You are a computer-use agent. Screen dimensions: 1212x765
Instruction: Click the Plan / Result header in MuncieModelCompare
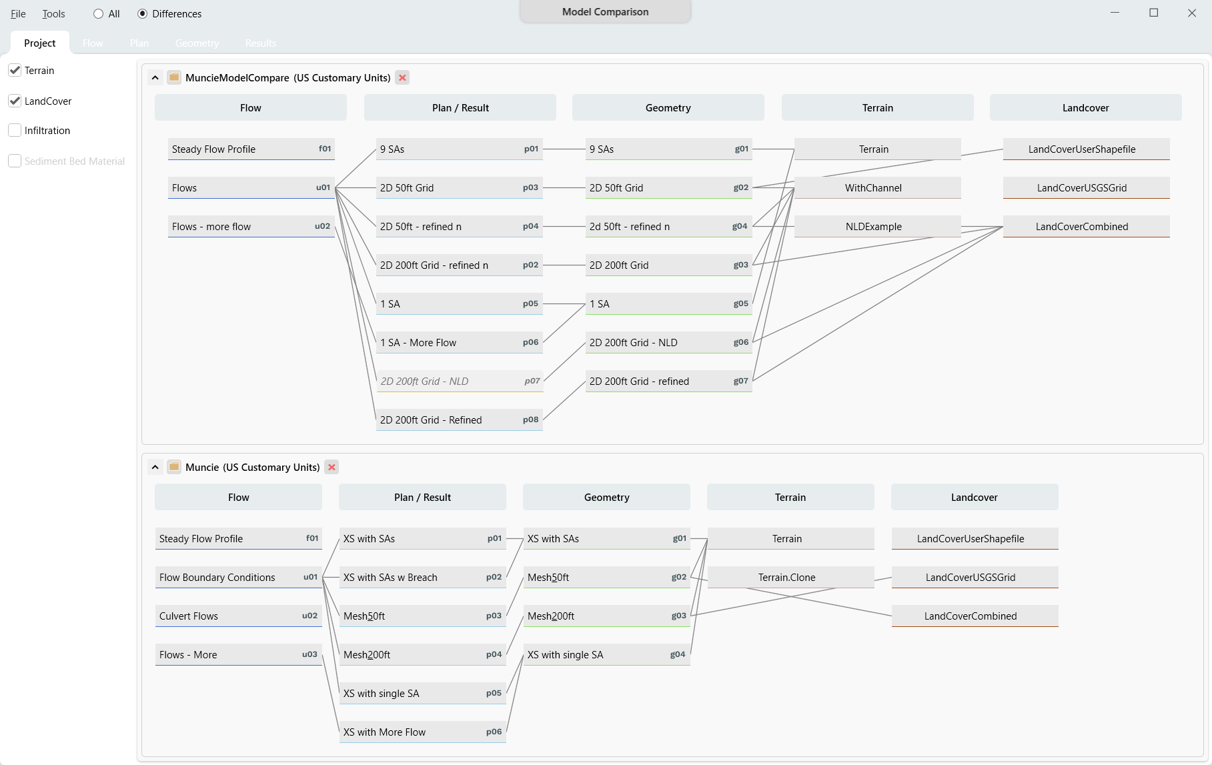pyautogui.click(x=460, y=108)
